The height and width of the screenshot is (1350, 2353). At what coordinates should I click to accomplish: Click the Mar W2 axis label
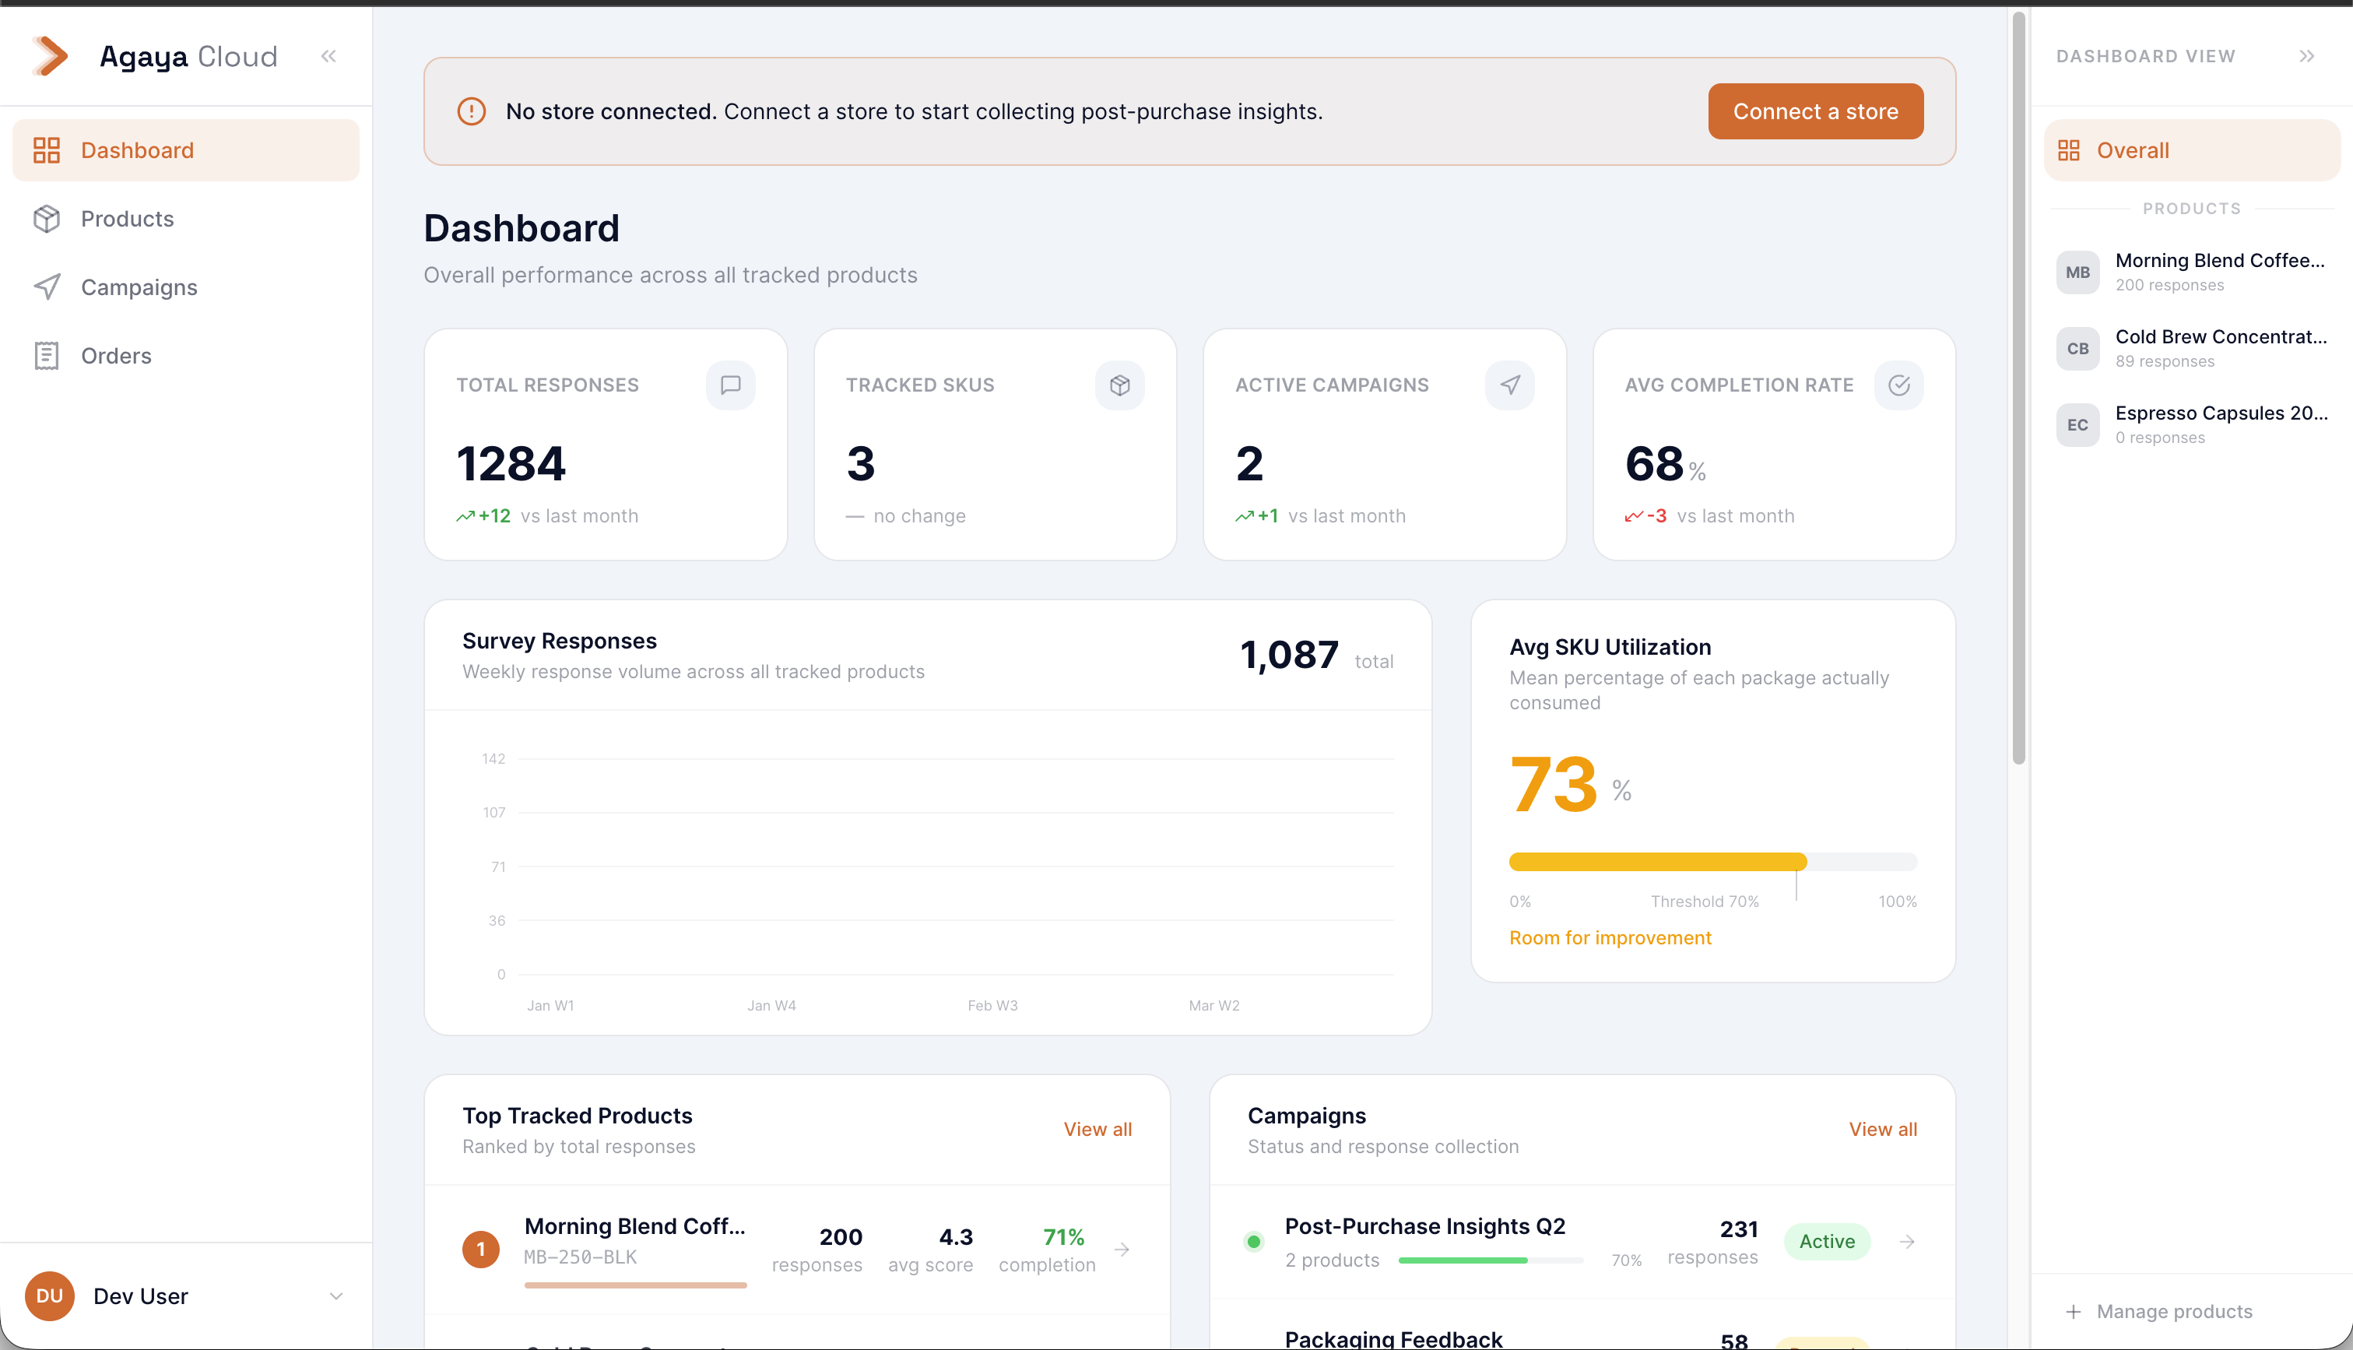(1214, 1005)
